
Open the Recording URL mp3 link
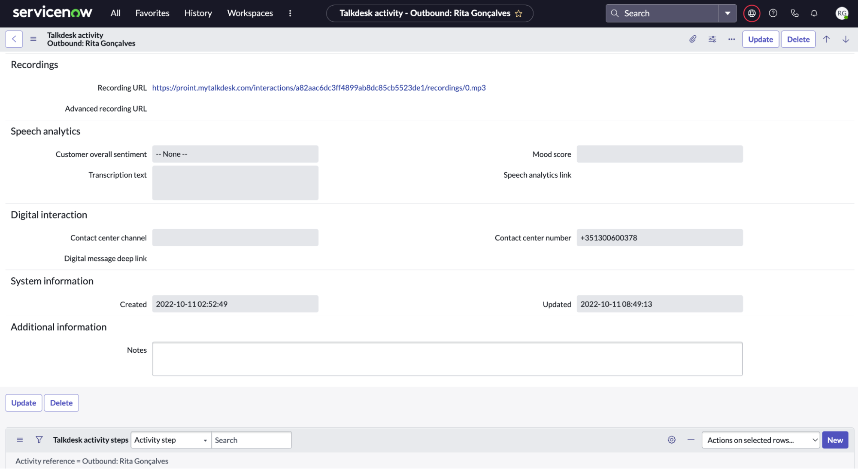[x=319, y=88]
